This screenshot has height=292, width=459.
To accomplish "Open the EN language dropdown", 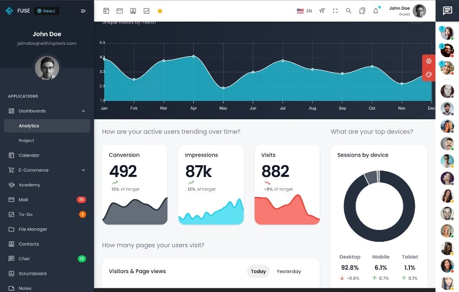I will click(x=305, y=11).
